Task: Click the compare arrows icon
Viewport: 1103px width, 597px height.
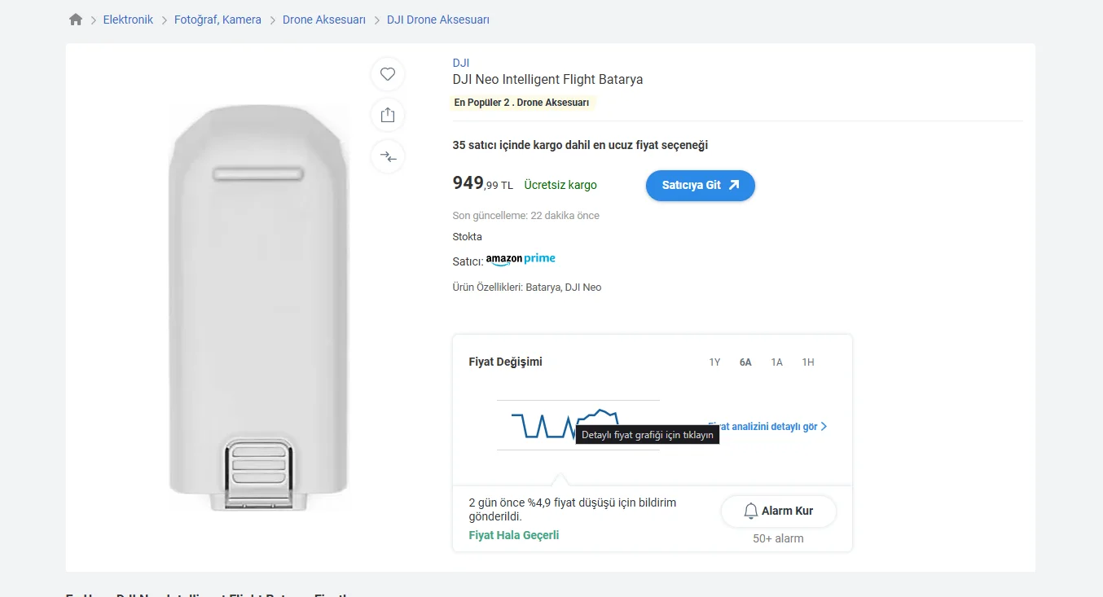Action: point(388,156)
